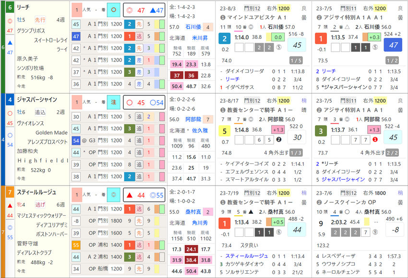Click the green +0.5 box in 23-7/19 race
This screenshot has height=278, width=408.
pos(278,222)
